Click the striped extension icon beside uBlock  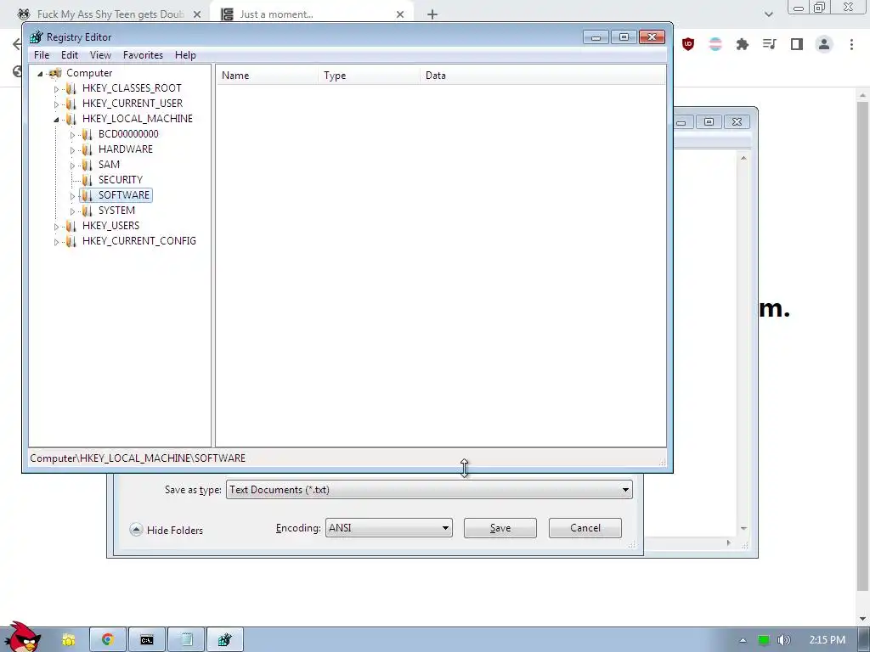(x=715, y=44)
